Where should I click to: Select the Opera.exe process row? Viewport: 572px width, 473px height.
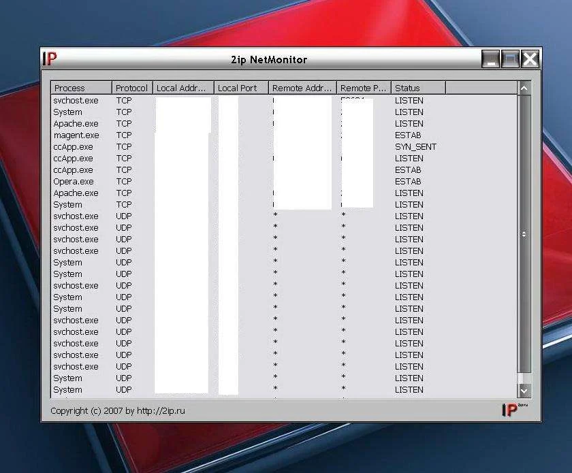[284, 182]
